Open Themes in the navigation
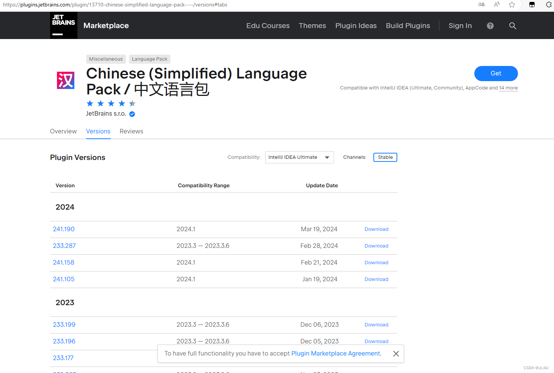The height and width of the screenshot is (373, 554). coord(312,26)
